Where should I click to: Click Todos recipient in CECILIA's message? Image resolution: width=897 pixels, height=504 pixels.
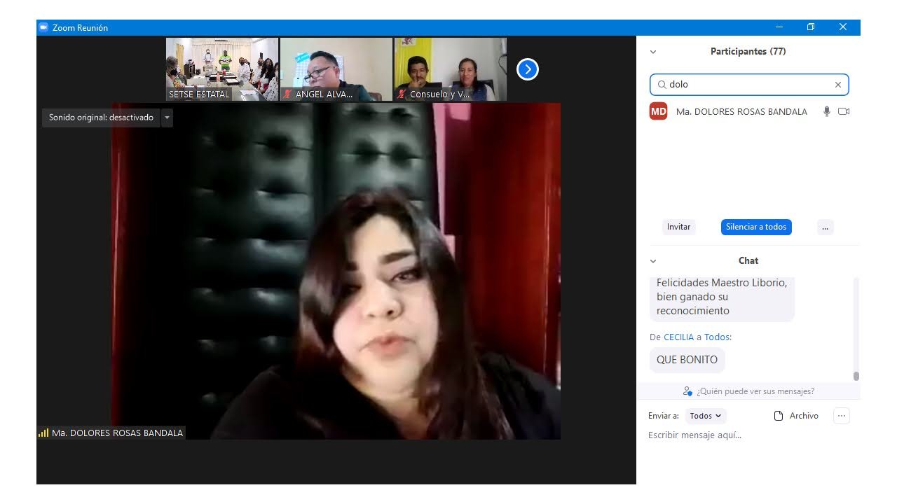716,337
